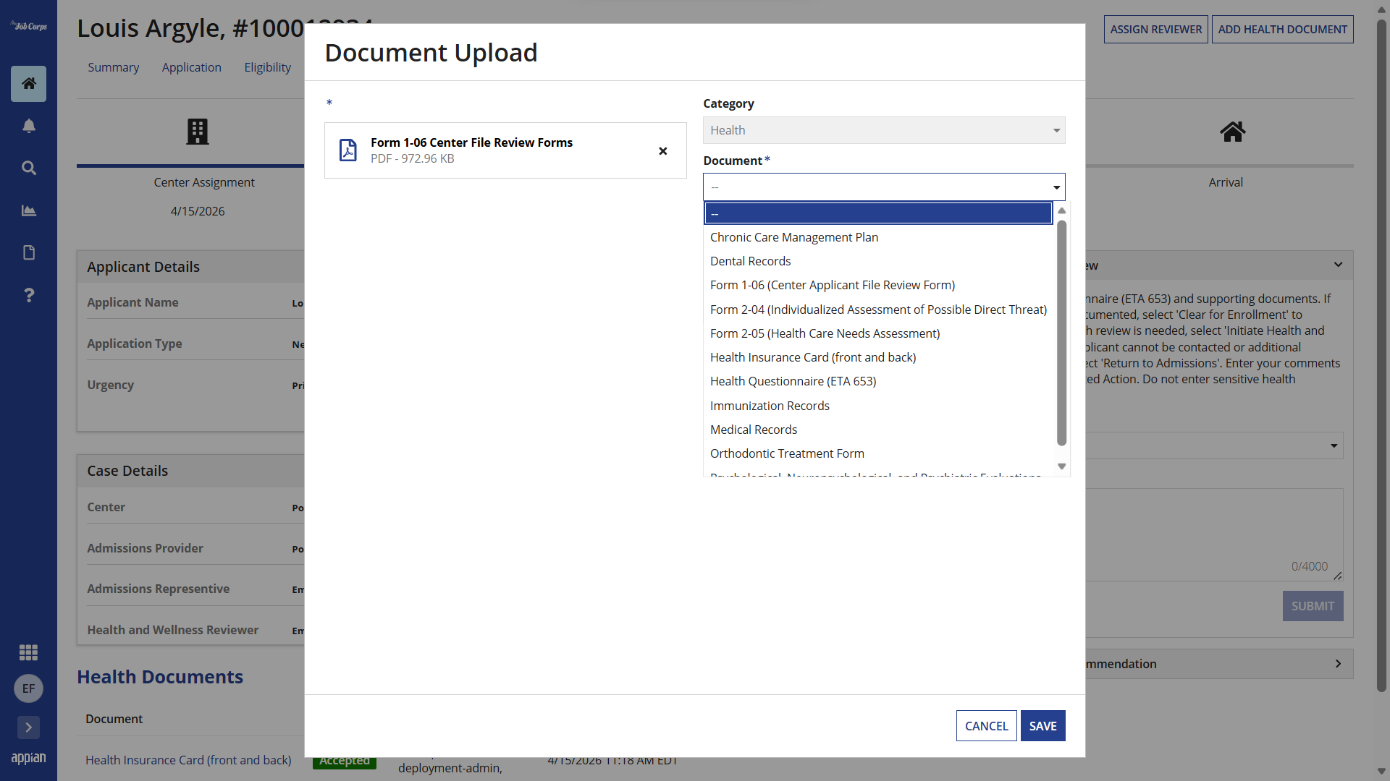1390x781 pixels.
Task: Open the Application tab
Action: pyautogui.click(x=192, y=67)
